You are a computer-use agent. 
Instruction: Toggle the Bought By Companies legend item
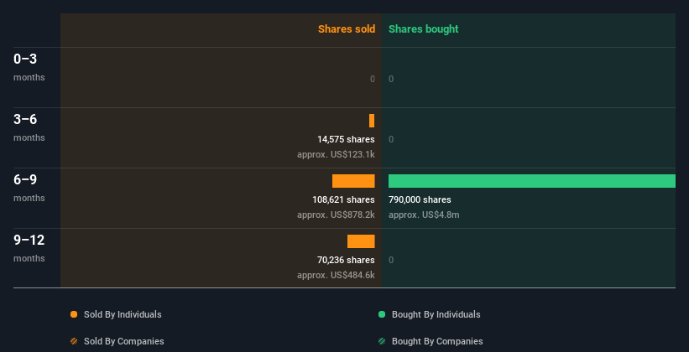click(431, 341)
